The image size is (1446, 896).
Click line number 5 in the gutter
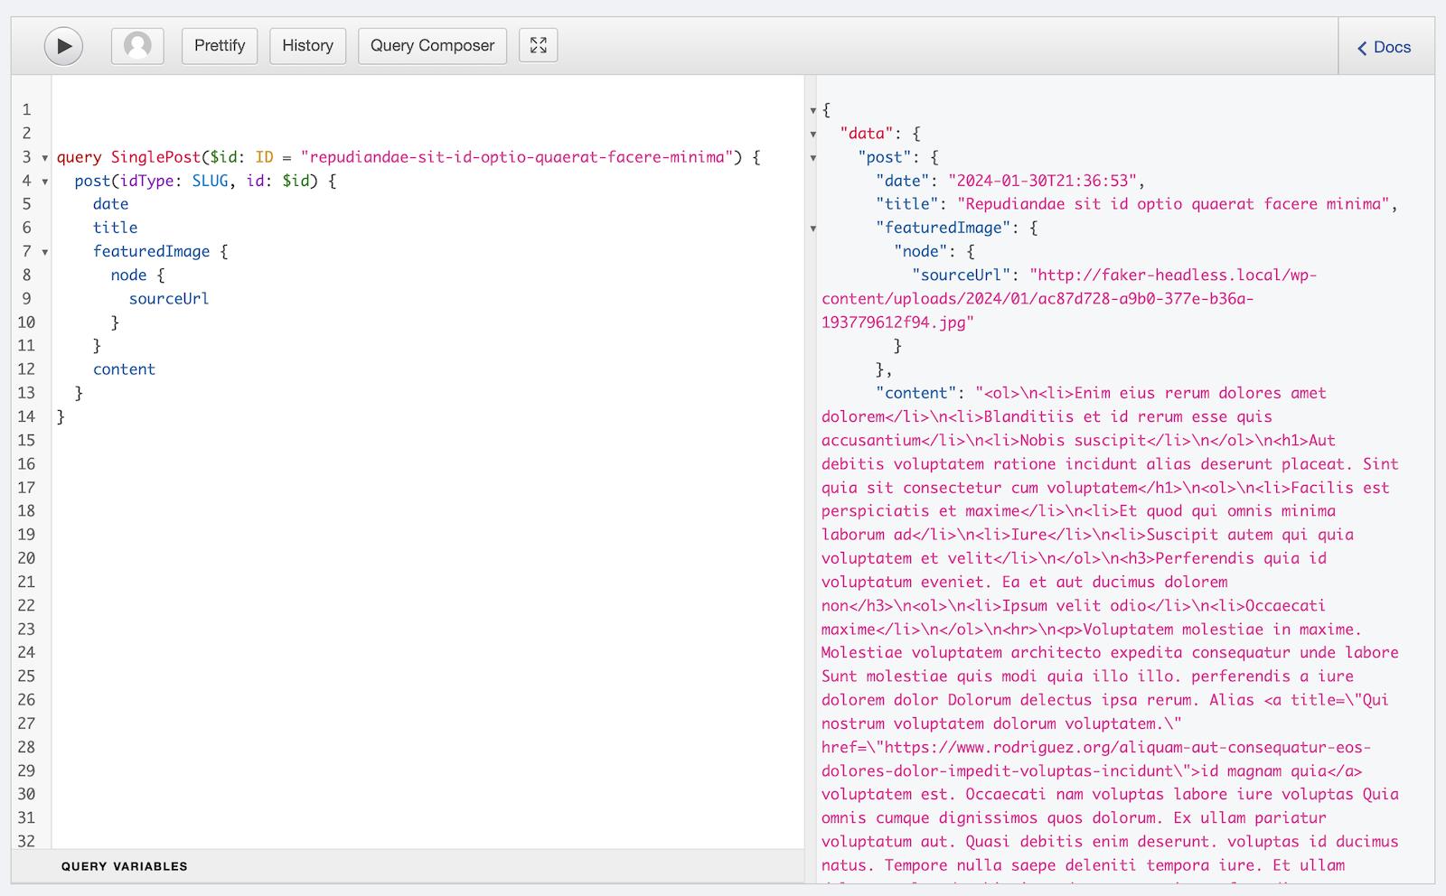(27, 204)
